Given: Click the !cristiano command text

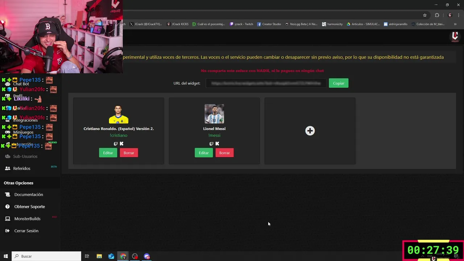Looking at the screenshot, I should (119, 136).
